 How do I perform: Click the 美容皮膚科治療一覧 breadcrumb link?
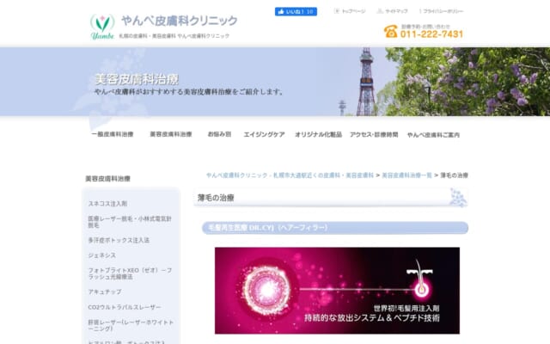click(x=406, y=175)
